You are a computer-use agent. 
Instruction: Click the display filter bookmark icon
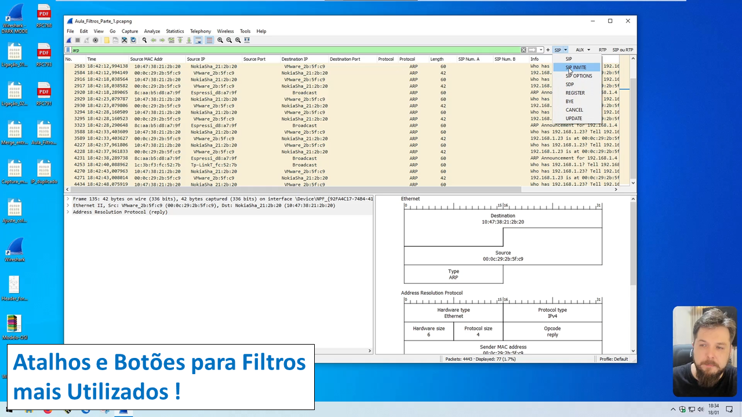pyautogui.click(x=68, y=50)
